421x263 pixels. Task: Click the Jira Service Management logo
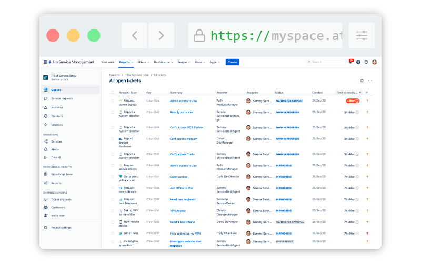pyautogui.click(x=72, y=62)
